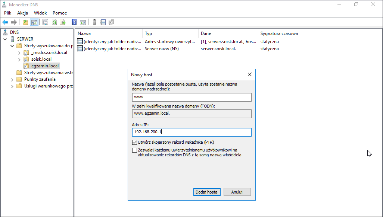Collapse the SERWER node in tree

click(5, 39)
